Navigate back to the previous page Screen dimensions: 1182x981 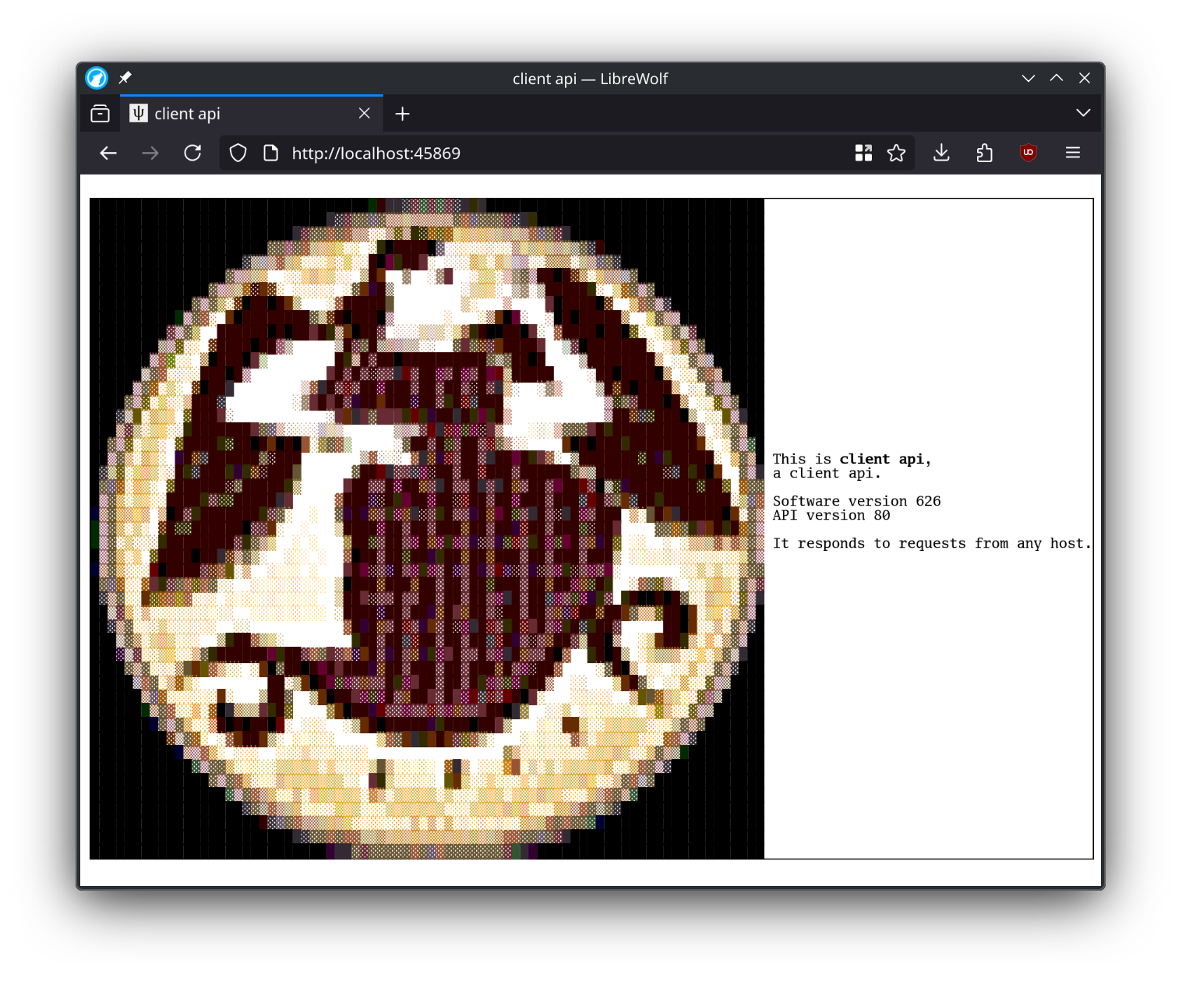[x=108, y=153]
